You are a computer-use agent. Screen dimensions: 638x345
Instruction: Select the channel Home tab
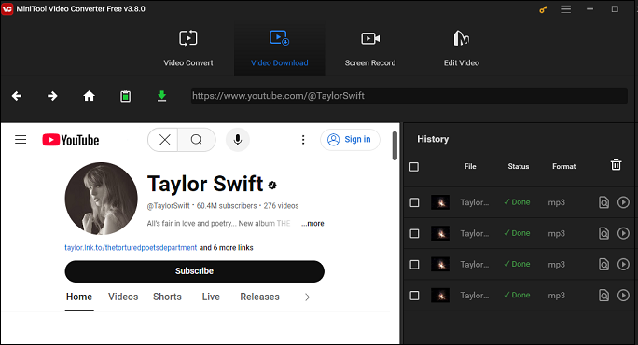[x=79, y=297]
